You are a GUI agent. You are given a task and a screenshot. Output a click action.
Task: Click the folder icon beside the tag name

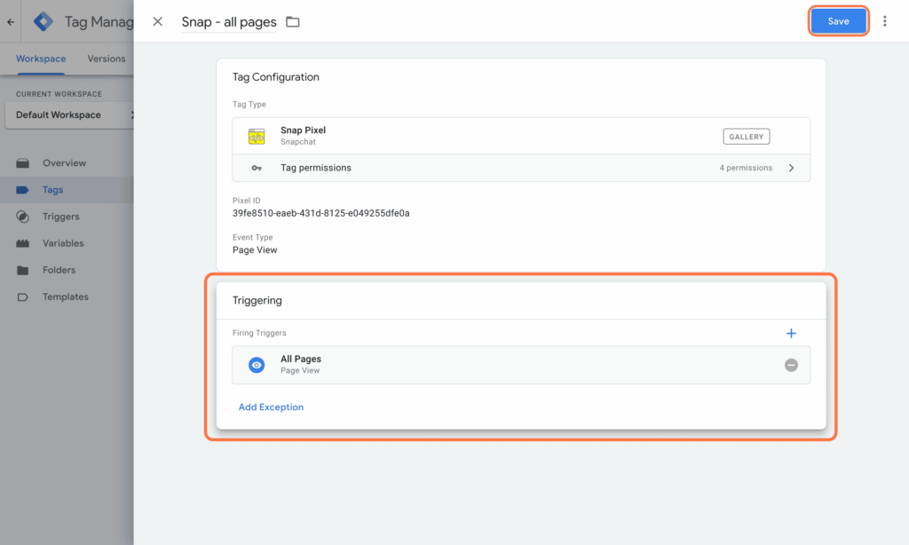pyautogui.click(x=293, y=22)
